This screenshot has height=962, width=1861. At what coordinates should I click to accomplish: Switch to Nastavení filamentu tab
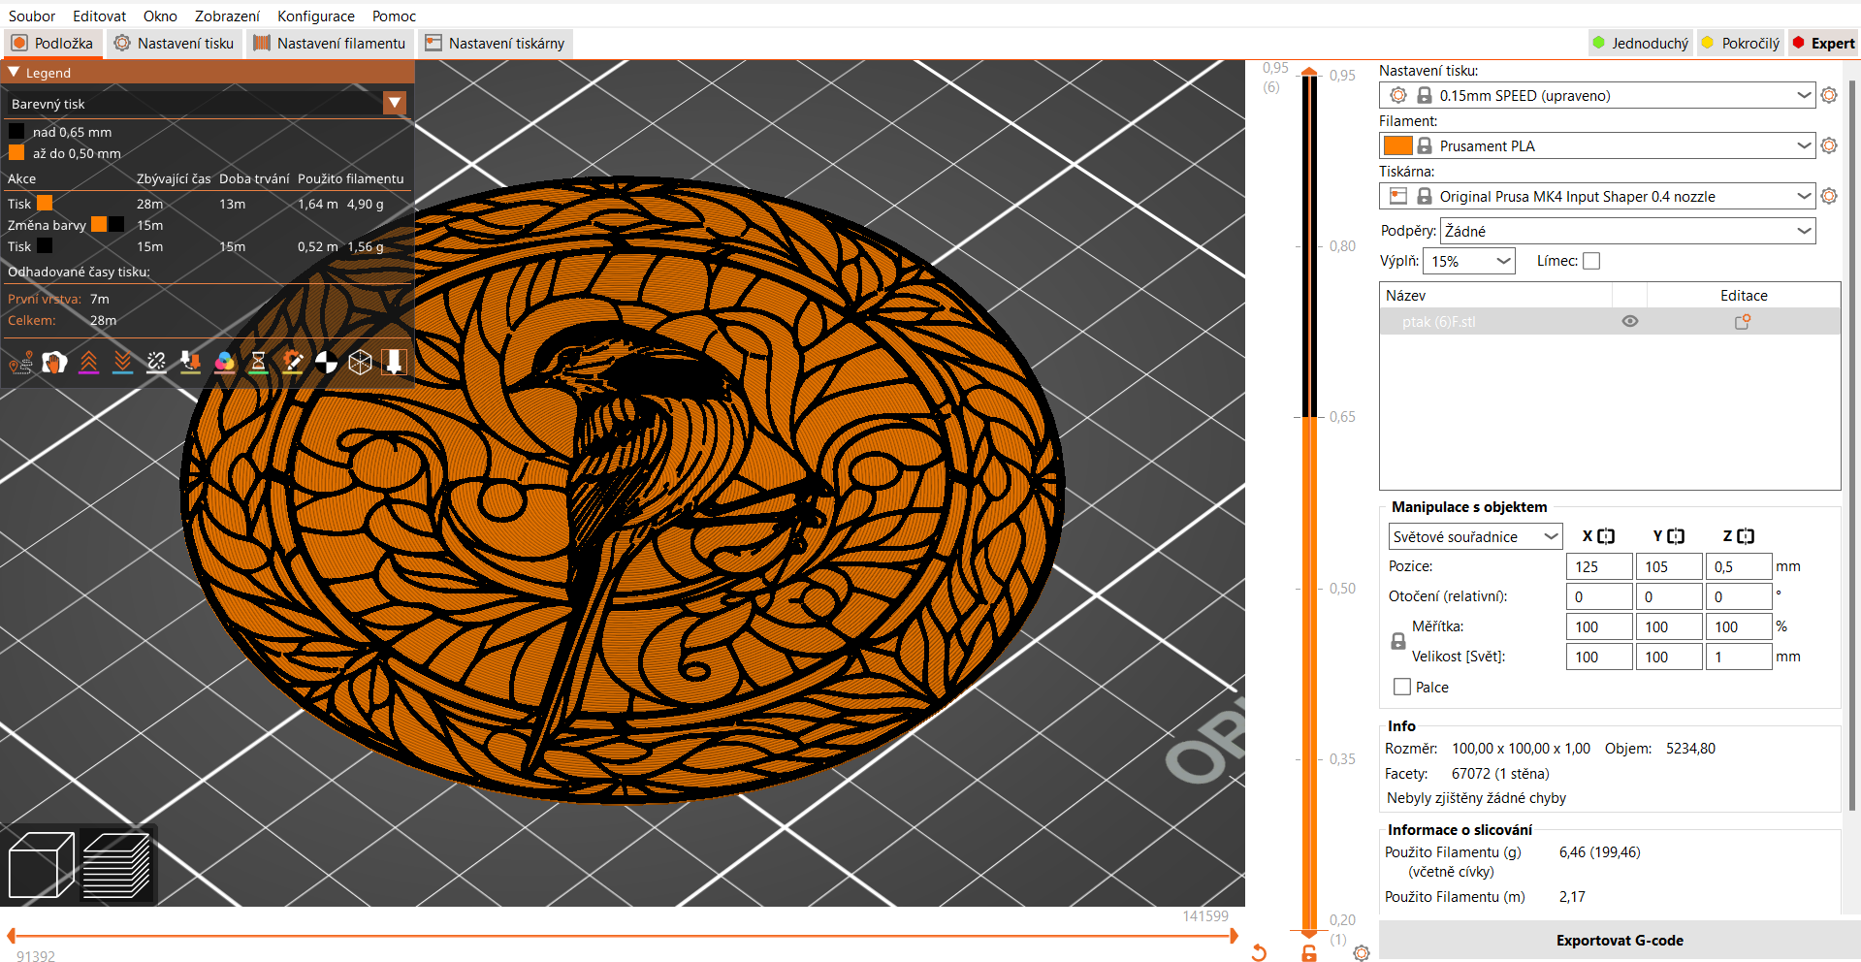[x=330, y=43]
